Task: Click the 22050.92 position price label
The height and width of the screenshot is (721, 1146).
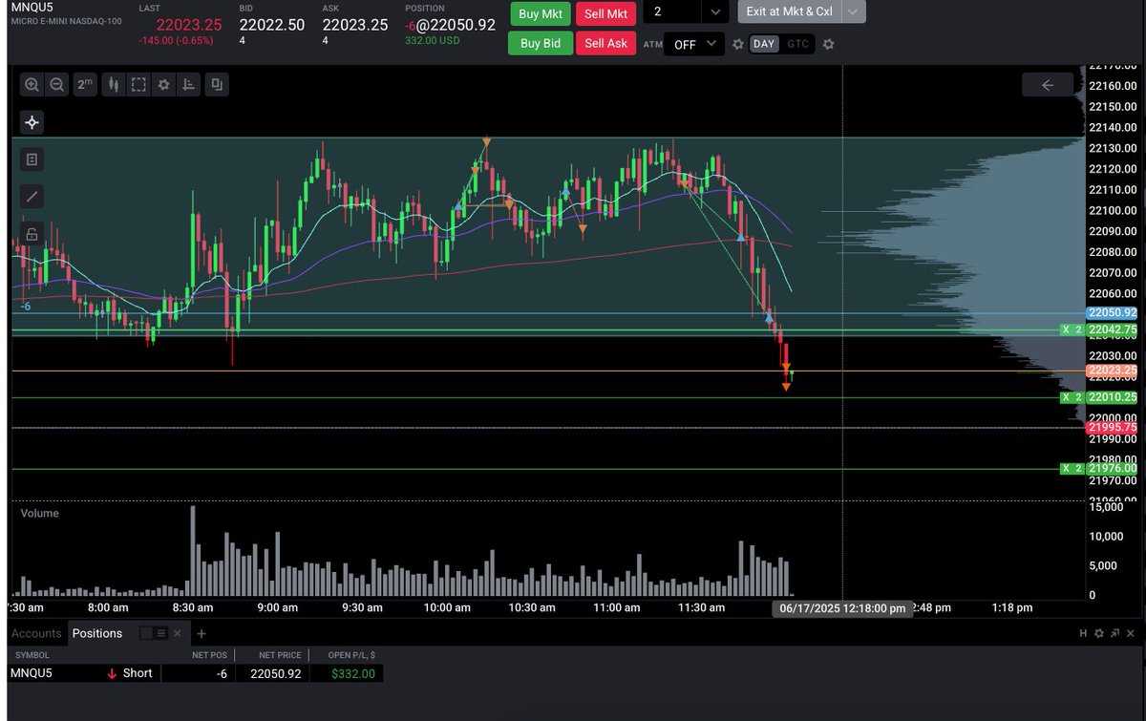Action: [x=1112, y=313]
